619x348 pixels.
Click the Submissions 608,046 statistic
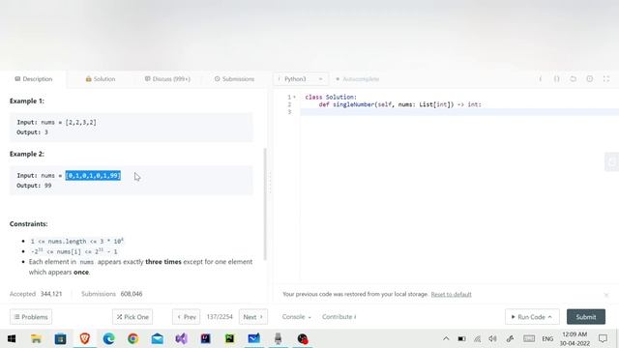click(x=112, y=294)
